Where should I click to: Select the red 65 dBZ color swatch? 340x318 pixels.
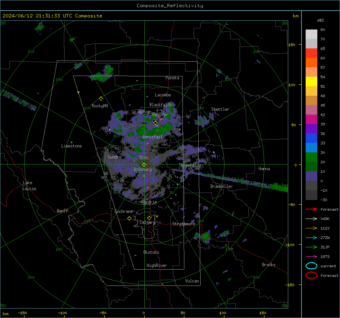(x=311, y=53)
